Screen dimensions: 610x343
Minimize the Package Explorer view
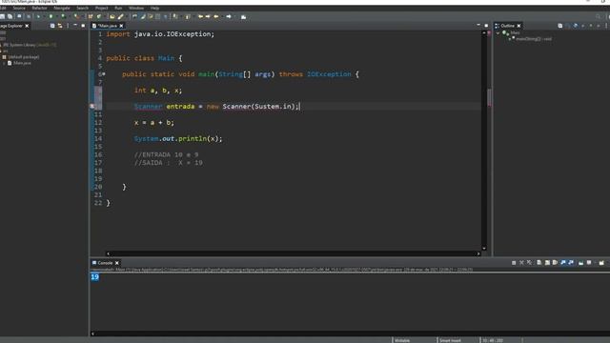75,26
